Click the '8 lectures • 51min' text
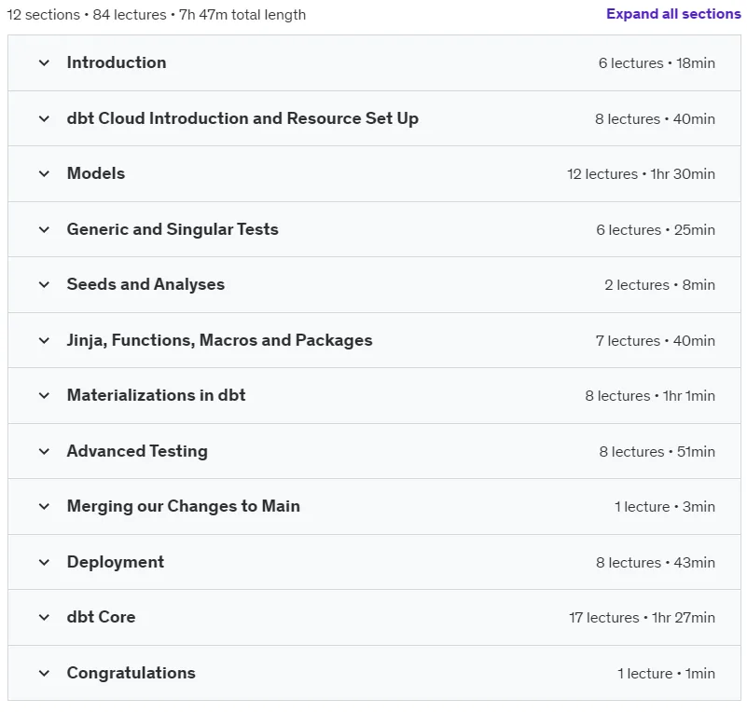 click(x=657, y=451)
